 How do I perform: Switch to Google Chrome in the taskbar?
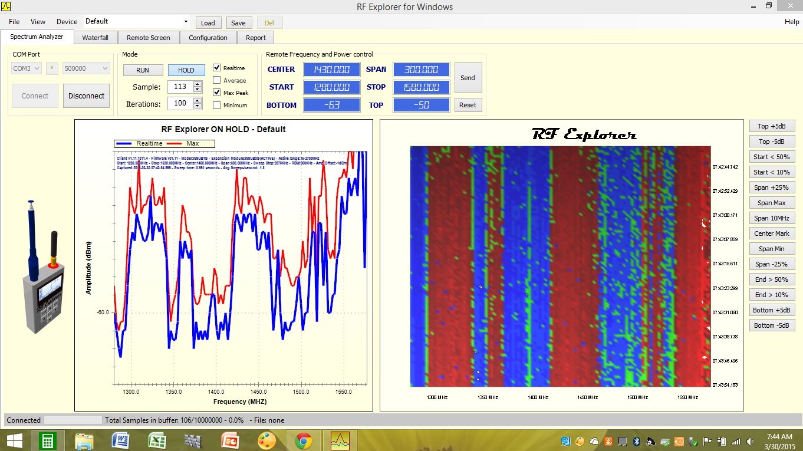click(x=304, y=440)
